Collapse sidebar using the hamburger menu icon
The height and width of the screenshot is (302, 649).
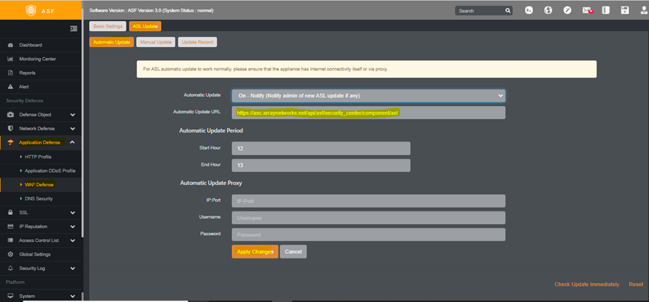74,28
